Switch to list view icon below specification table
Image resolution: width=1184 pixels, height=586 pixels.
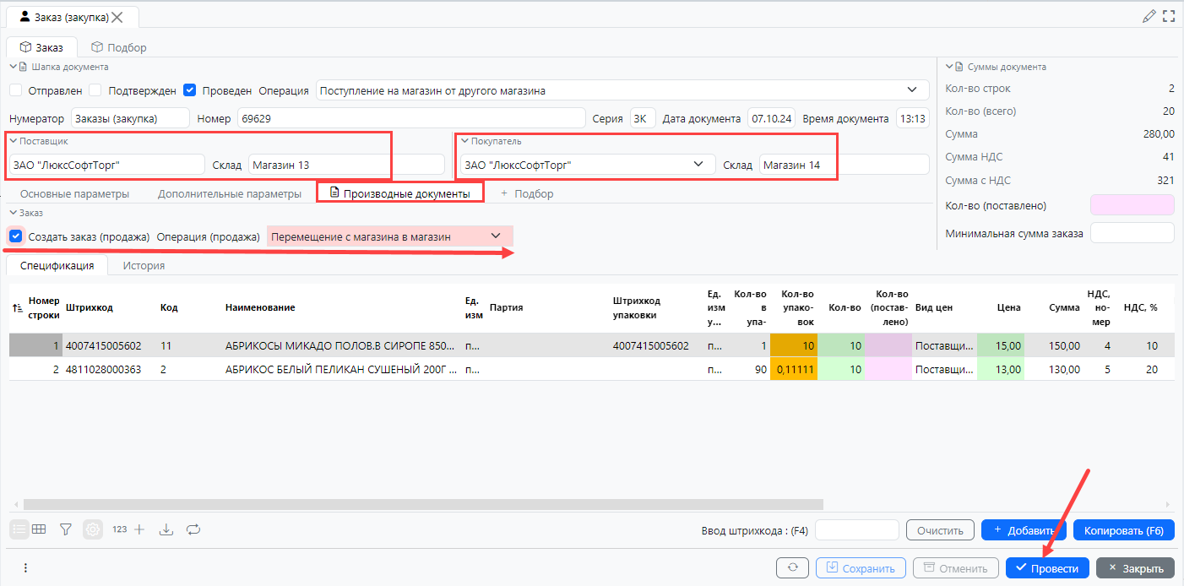18,529
